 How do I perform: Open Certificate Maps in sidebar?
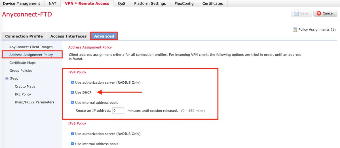point(22,63)
